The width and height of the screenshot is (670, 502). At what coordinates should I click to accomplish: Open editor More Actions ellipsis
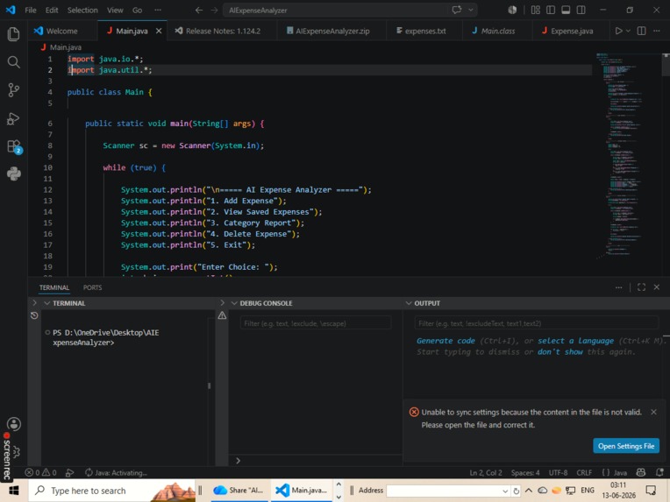(x=656, y=31)
